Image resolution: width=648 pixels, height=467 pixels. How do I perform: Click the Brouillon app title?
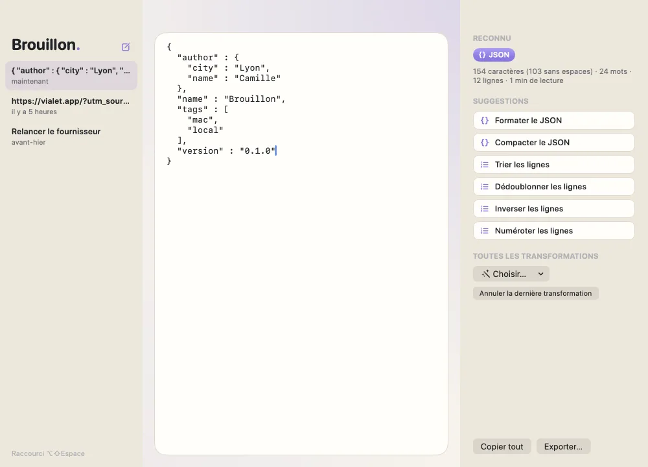click(x=45, y=45)
